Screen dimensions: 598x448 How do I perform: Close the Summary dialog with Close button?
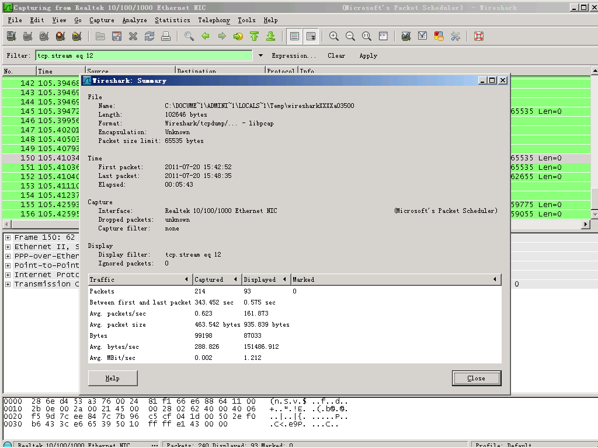pos(477,378)
